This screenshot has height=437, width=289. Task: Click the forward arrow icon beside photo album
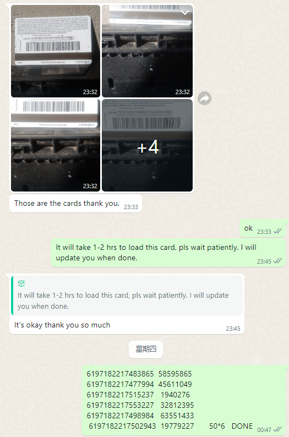204,98
